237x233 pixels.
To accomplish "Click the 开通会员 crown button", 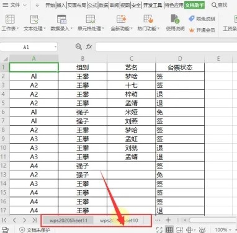I will [x=202, y=30].
